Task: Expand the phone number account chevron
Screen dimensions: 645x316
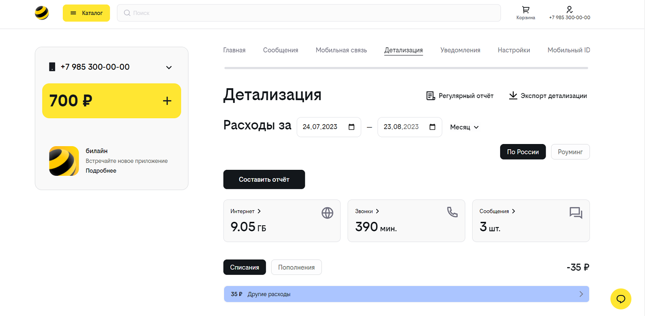Action: point(169,67)
